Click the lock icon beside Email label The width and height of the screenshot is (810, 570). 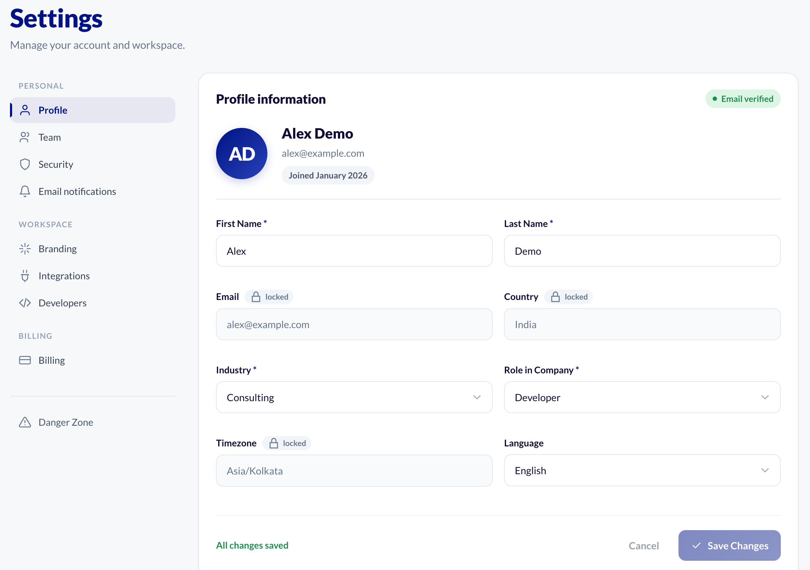[256, 297]
